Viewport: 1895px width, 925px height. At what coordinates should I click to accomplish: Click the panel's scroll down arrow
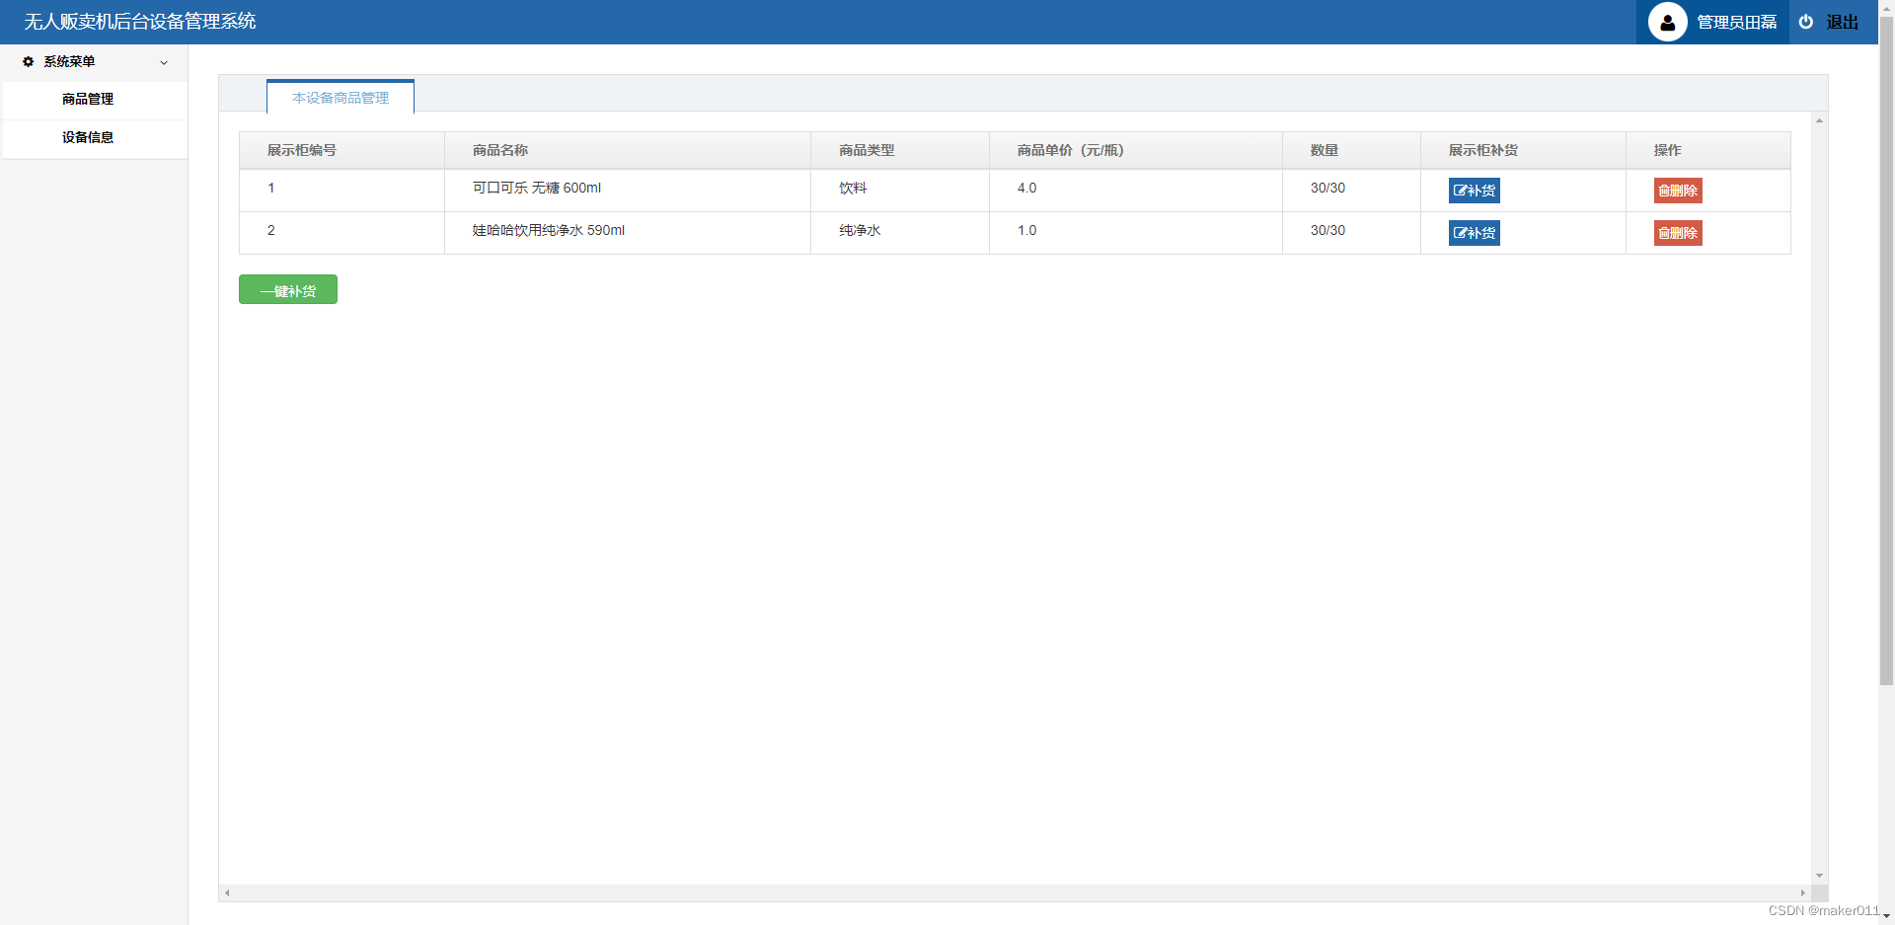pos(1819,876)
